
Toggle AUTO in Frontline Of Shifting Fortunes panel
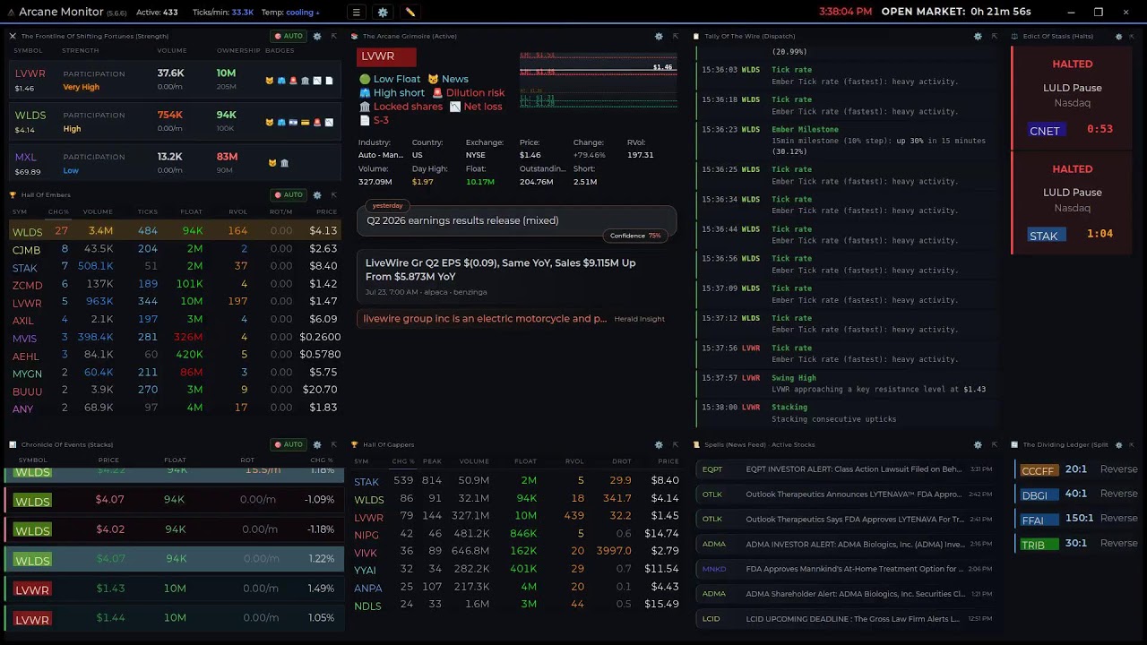pos(288,37)
